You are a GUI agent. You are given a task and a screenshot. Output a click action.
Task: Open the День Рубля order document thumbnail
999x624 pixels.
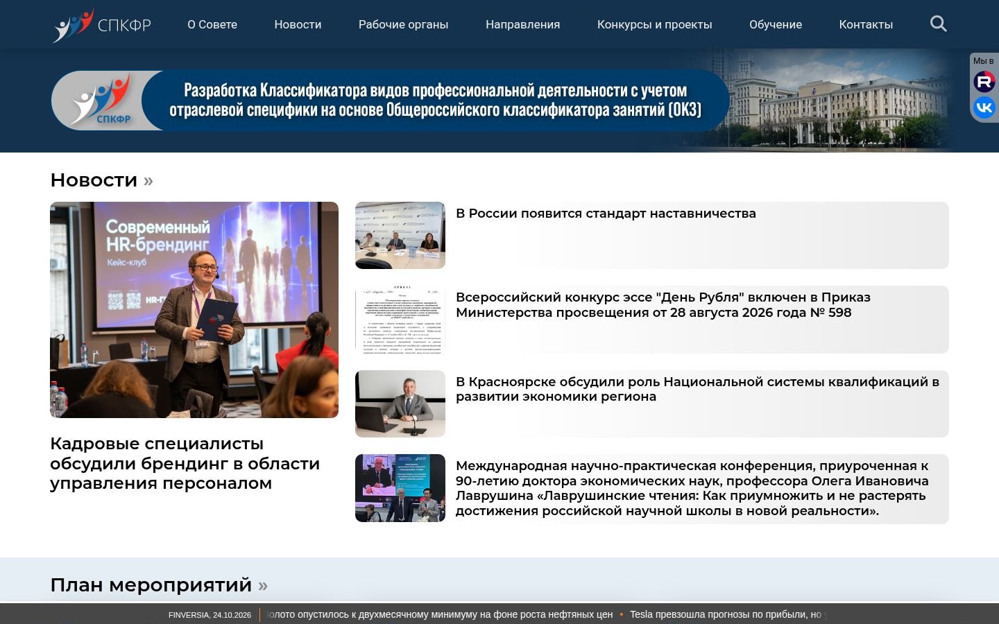400,320
